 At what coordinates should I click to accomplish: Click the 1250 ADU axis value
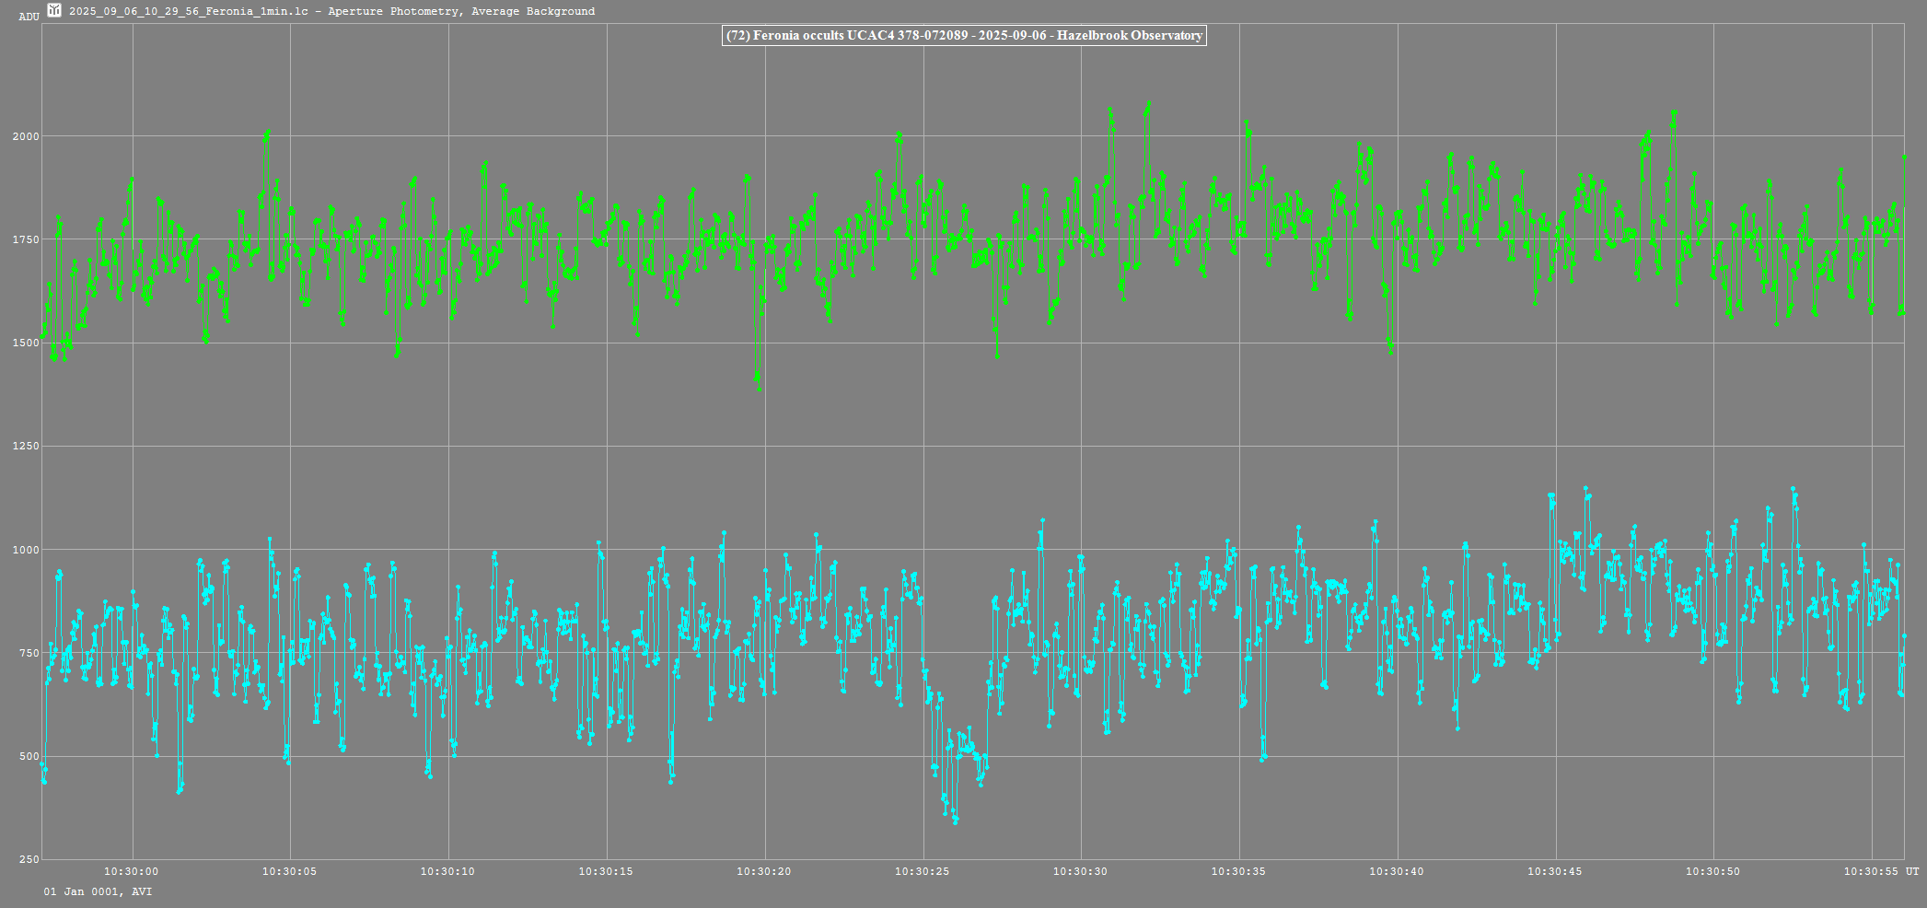point(26,447)
